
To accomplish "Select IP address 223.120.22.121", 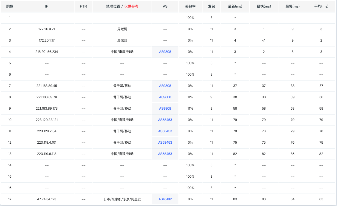I will click(x=47, y=120).
